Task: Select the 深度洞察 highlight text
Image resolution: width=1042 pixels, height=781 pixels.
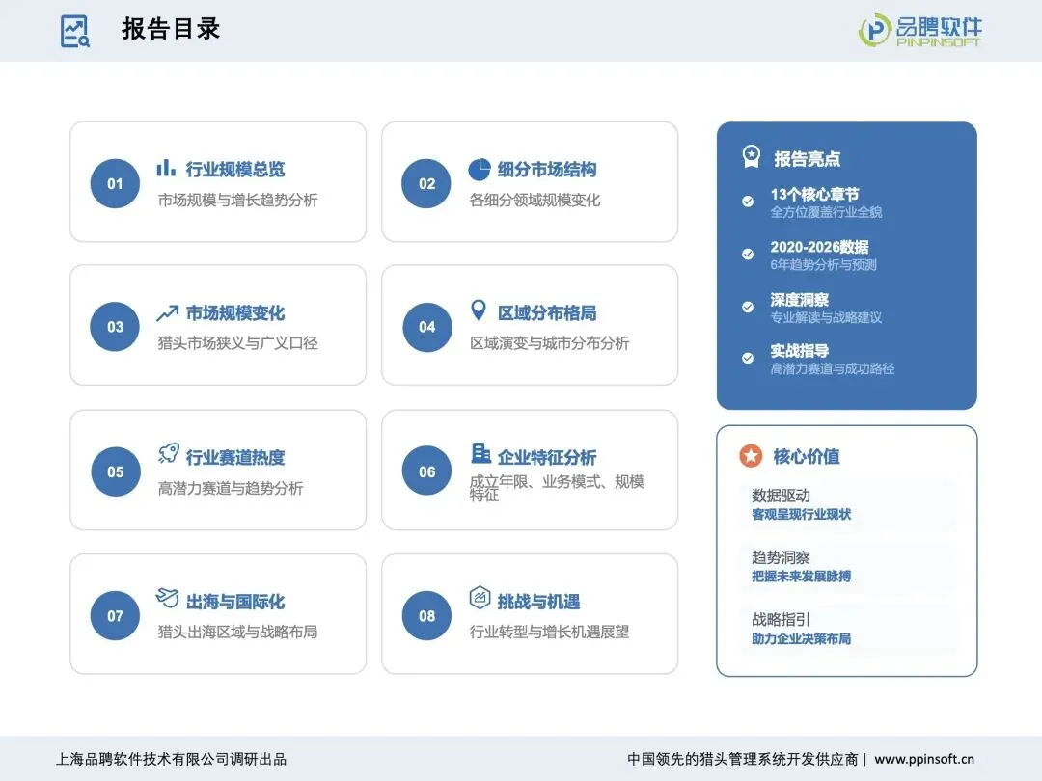Action: pos(800,300)
